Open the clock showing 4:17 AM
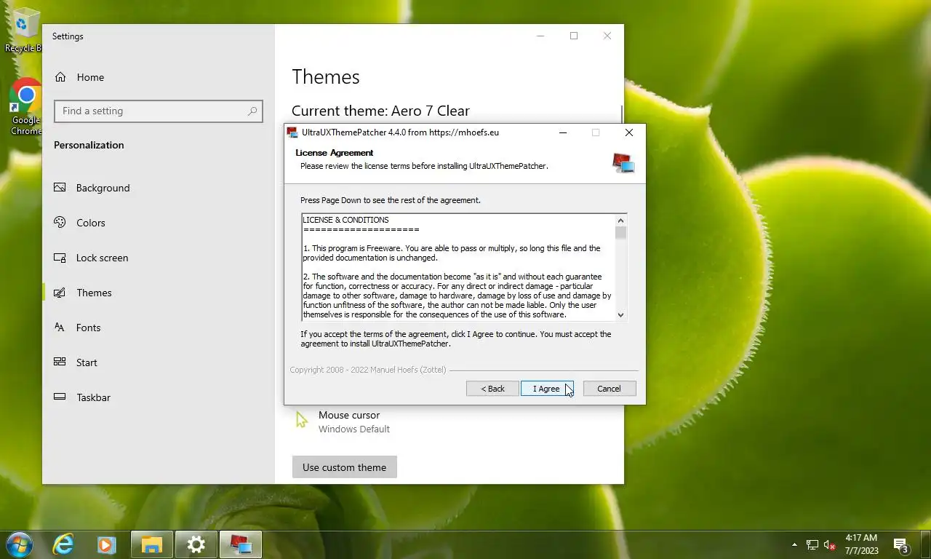 [x=861, y=544]
